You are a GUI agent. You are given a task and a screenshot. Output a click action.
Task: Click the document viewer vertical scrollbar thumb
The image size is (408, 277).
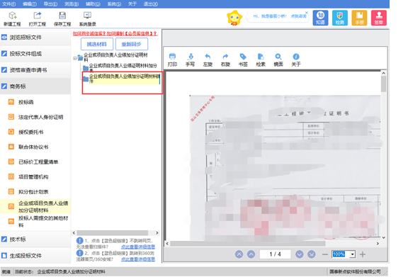pos(383,84)
